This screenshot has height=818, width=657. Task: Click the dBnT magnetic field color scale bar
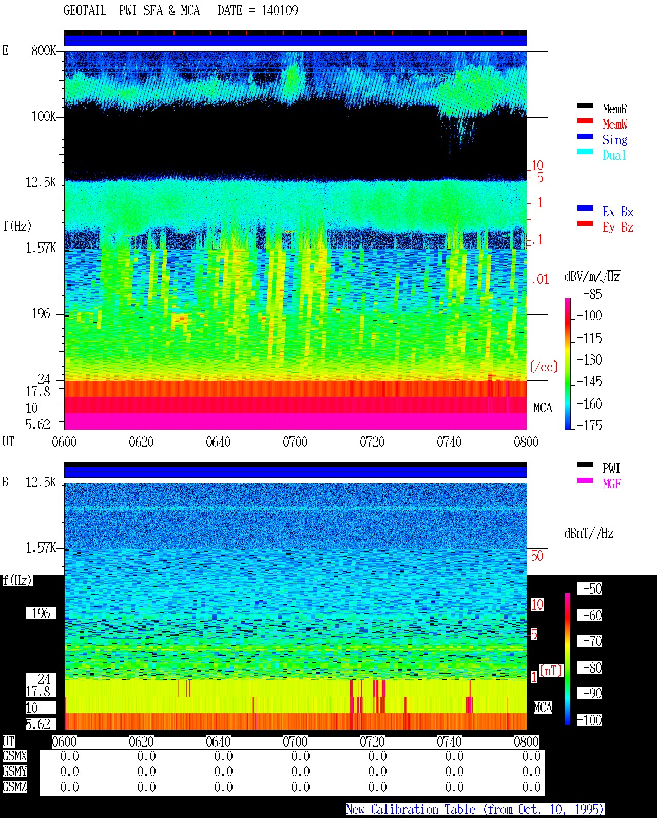[568, 659]
